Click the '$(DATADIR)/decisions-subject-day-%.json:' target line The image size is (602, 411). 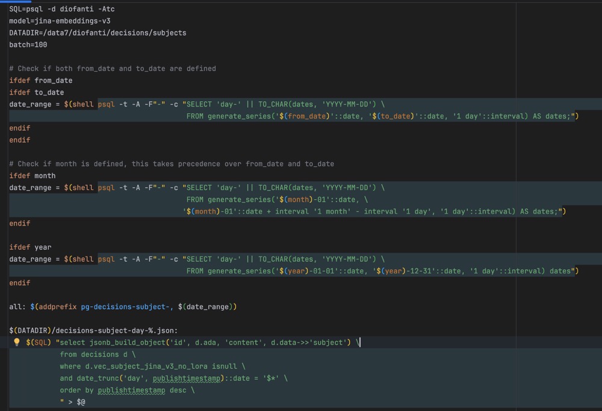[x=93, y=330]
